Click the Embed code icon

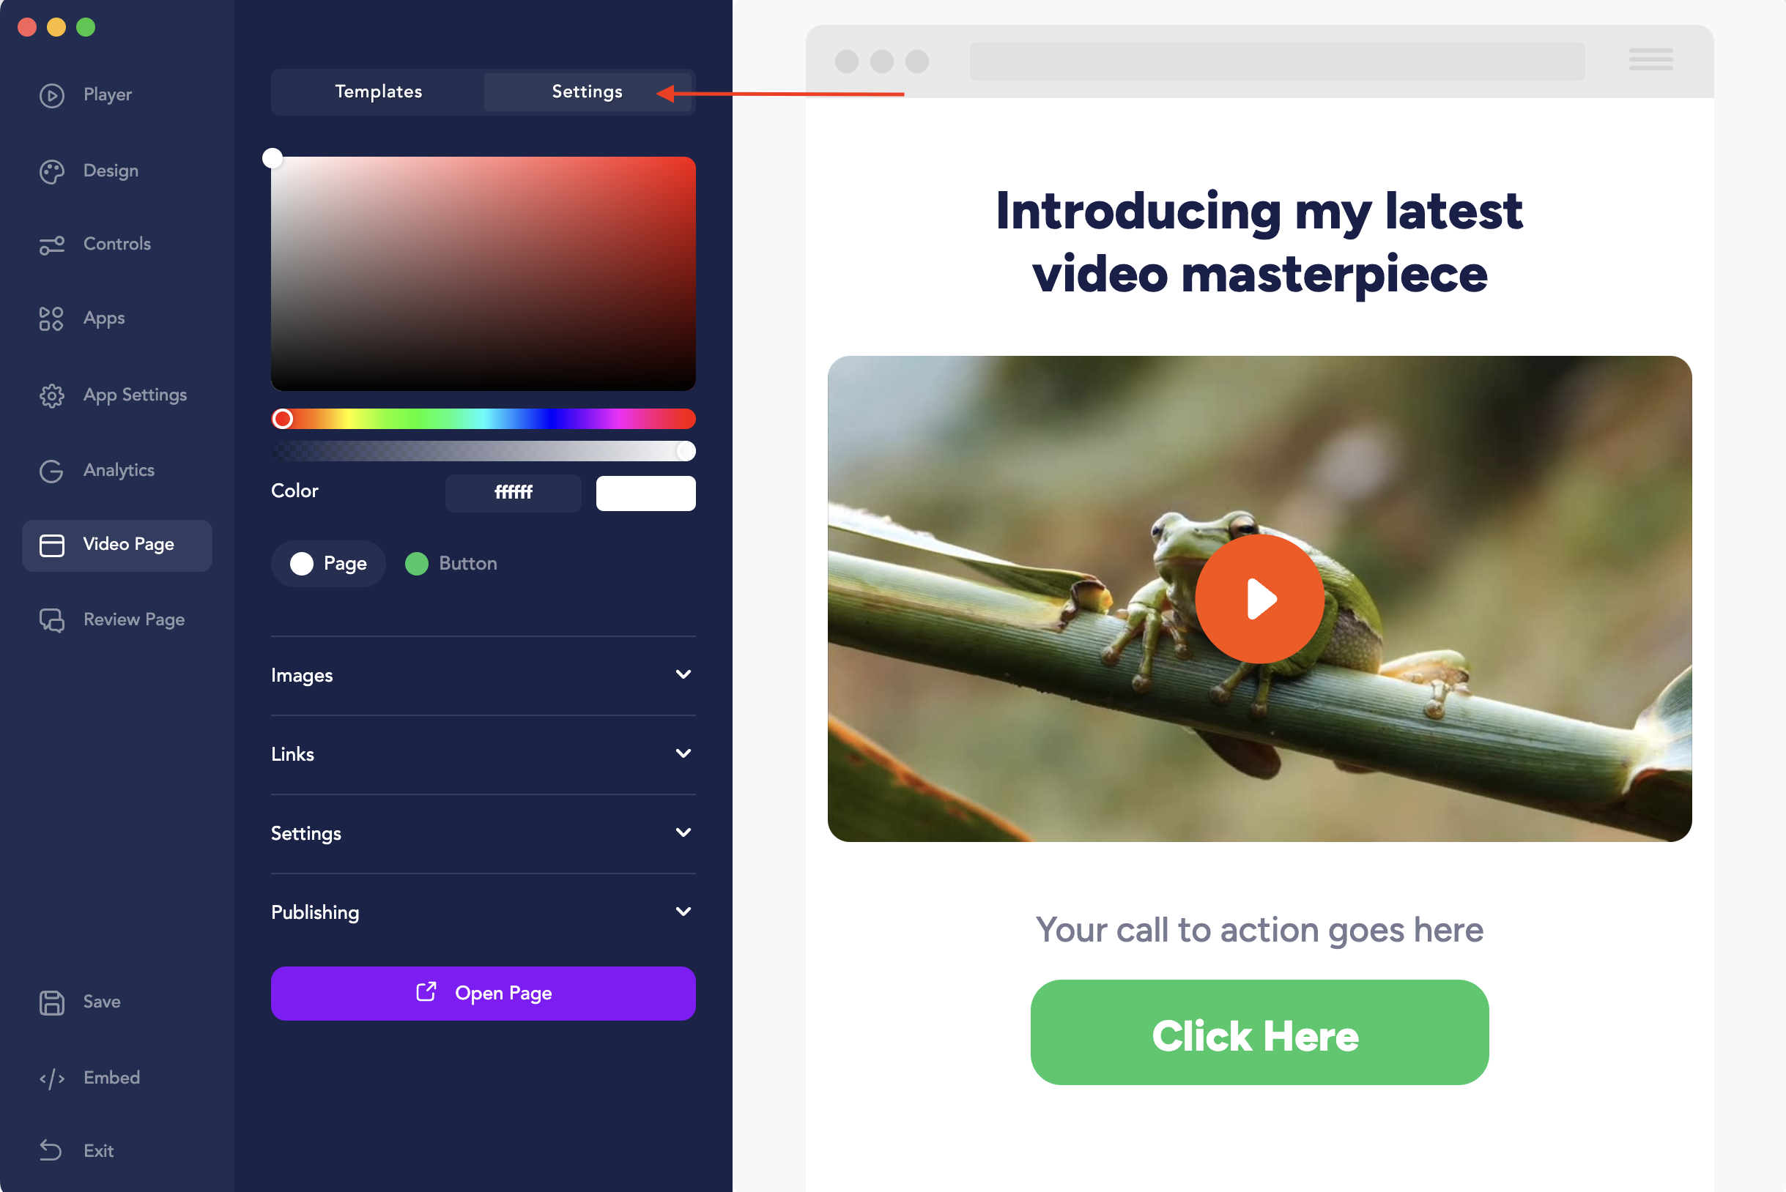tap(52, 1079)
